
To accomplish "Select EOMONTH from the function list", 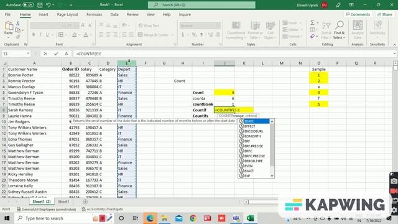I will pyautogui.click(x=252, y=136).
